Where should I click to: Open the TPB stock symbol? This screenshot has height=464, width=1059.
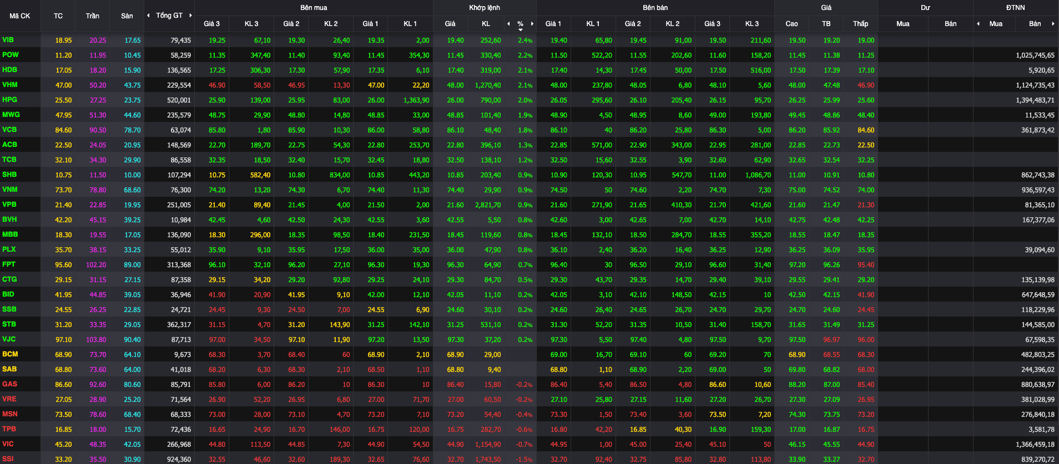[x=9, y=429]
